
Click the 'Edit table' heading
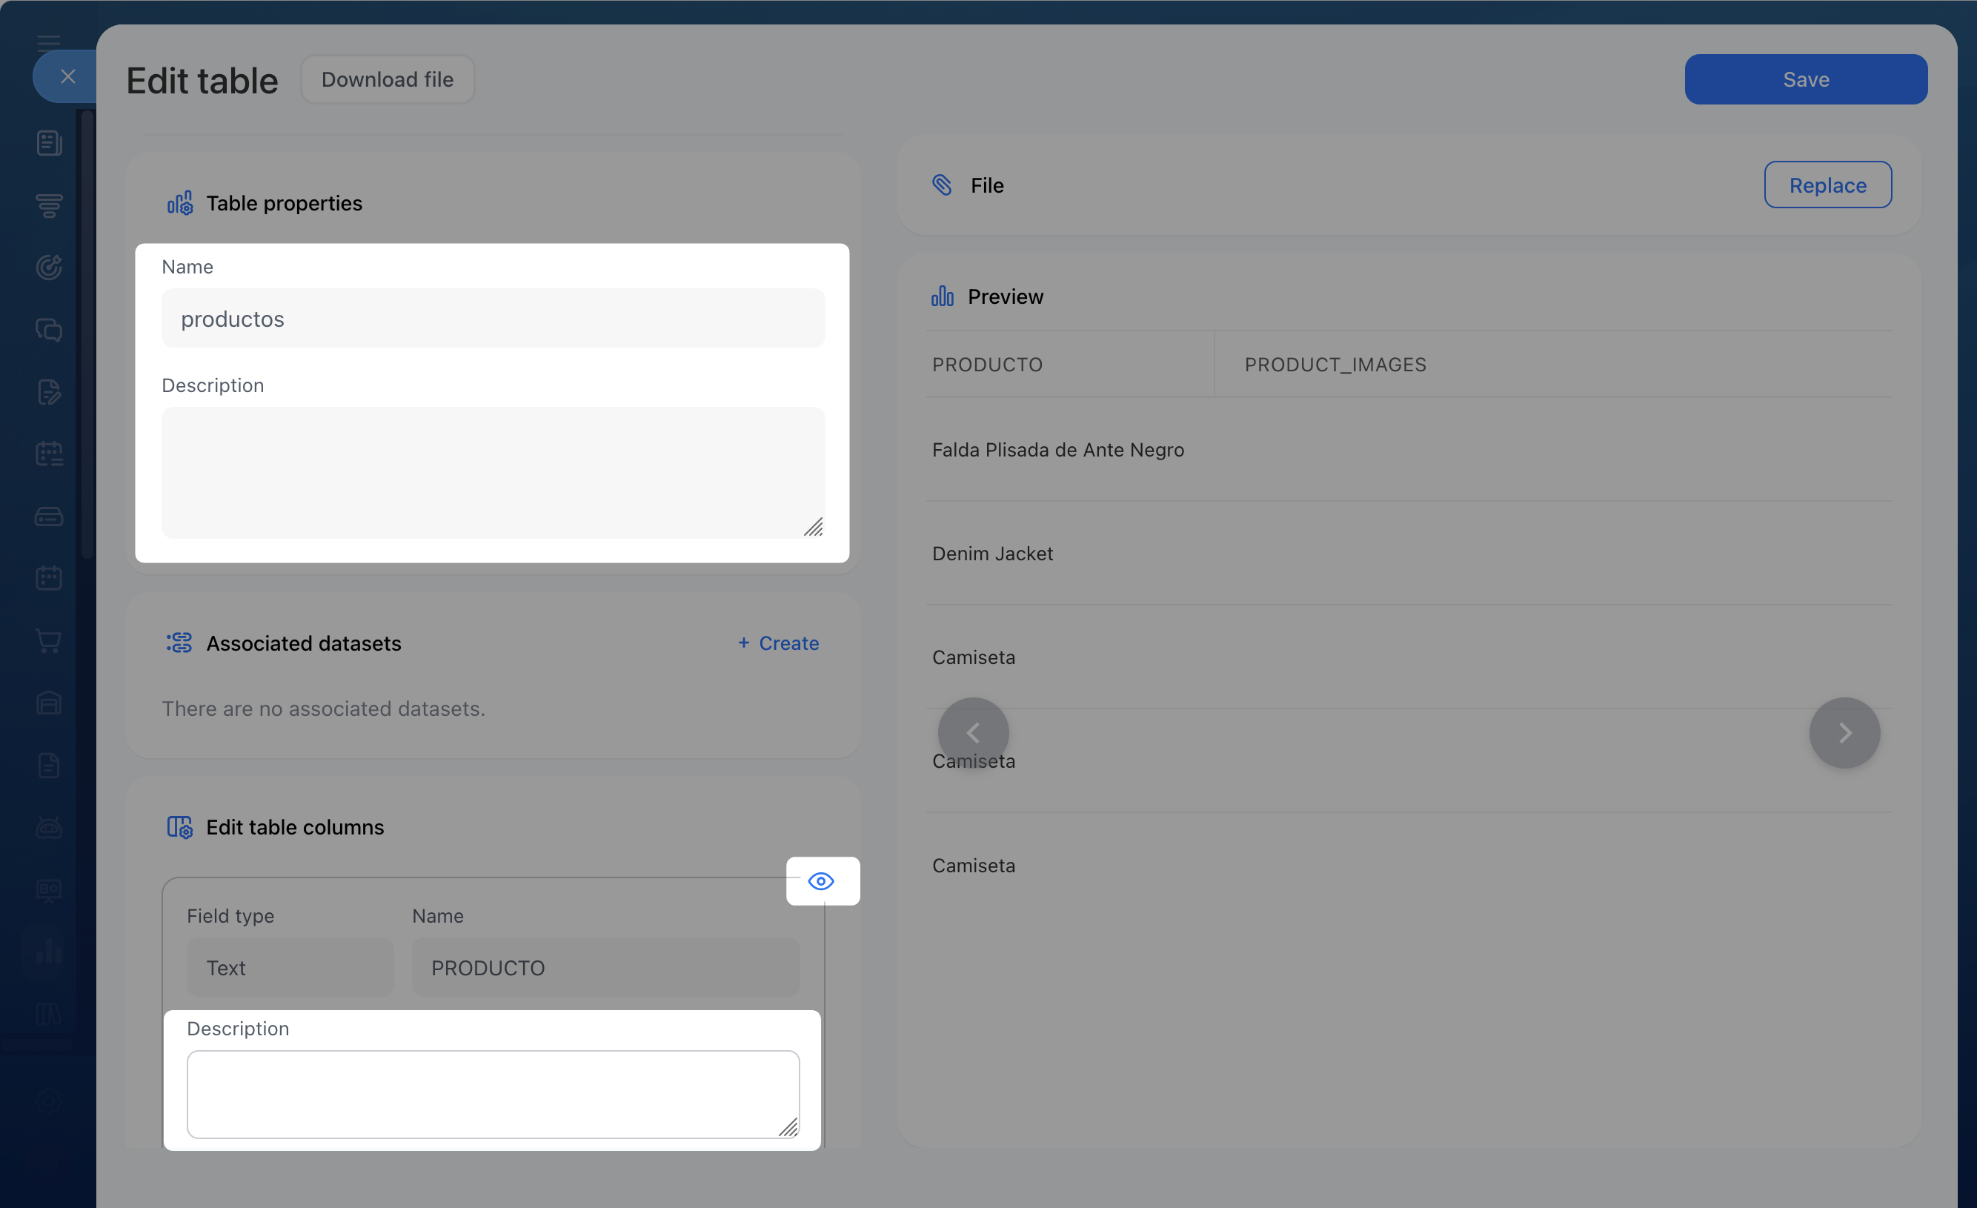202,80
